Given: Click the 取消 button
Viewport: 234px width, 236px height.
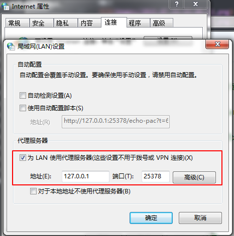Looking at the screenshot, I should click(x=200, y=218).
